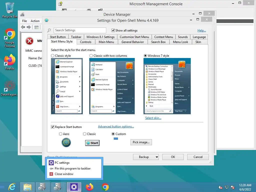Screen dimensions: 256x192
Task: Click red error icon in Device Manager
Action: [x=29, y=41]
